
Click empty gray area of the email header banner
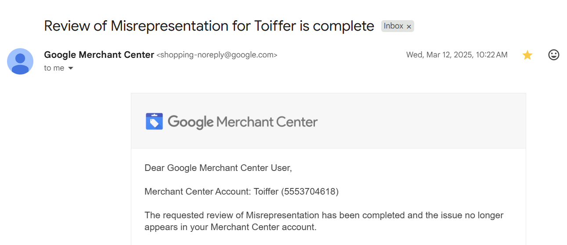pos(422,121)
